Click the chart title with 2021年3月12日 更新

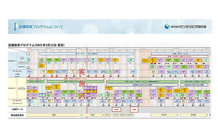coord(36,45)
